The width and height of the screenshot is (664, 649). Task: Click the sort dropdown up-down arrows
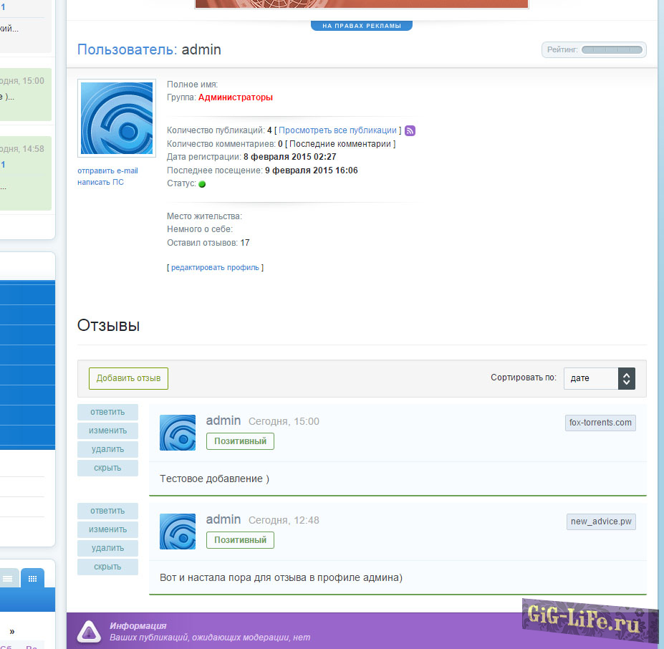[x=626, y=378]
